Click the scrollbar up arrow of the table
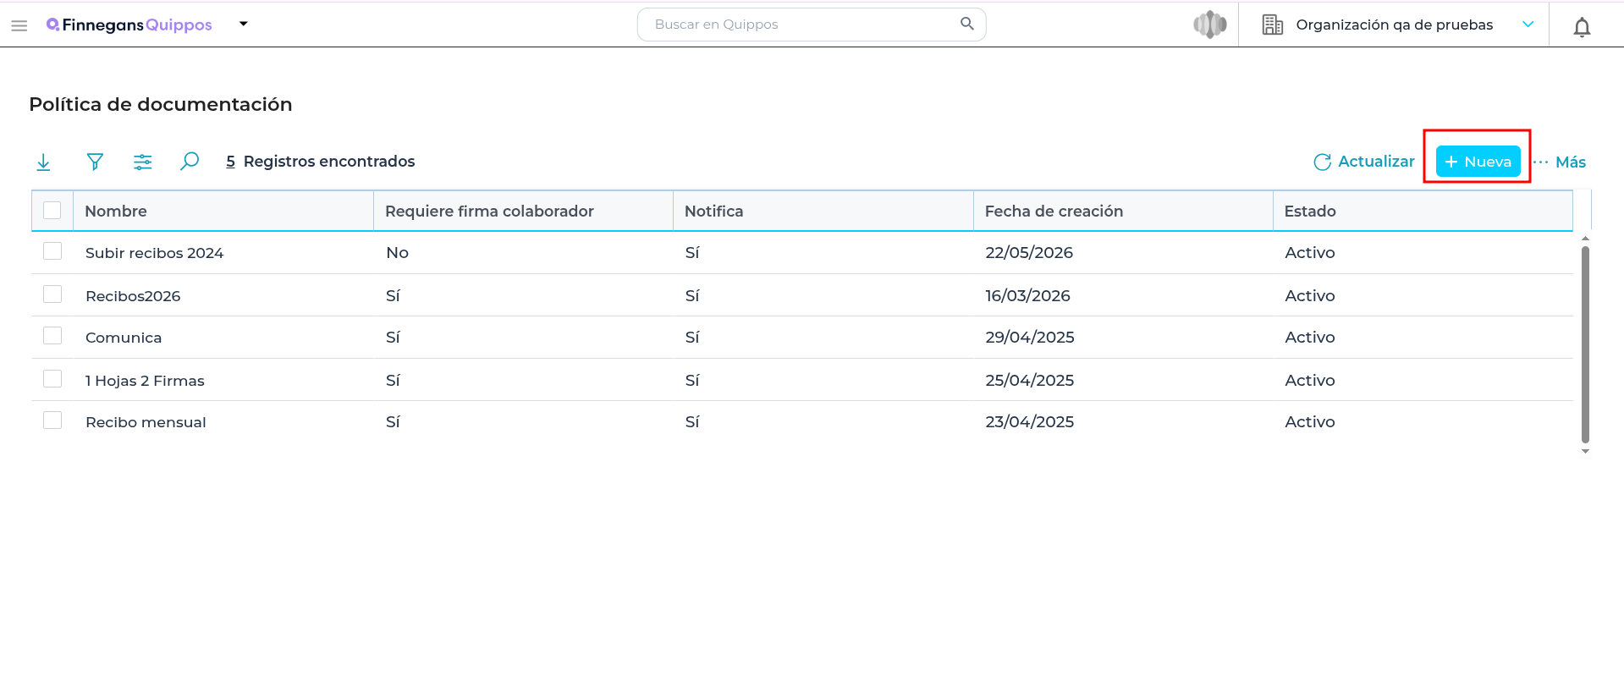The image size is (1624, 687). click(1585, 239)
